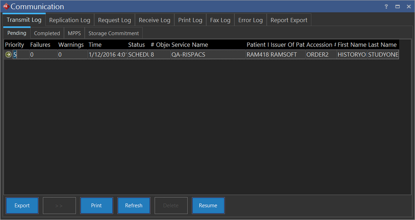This screenshot has height=220, width=415.
Task: Open the Storage Commitment sub-tab
Action: [113, 33]
